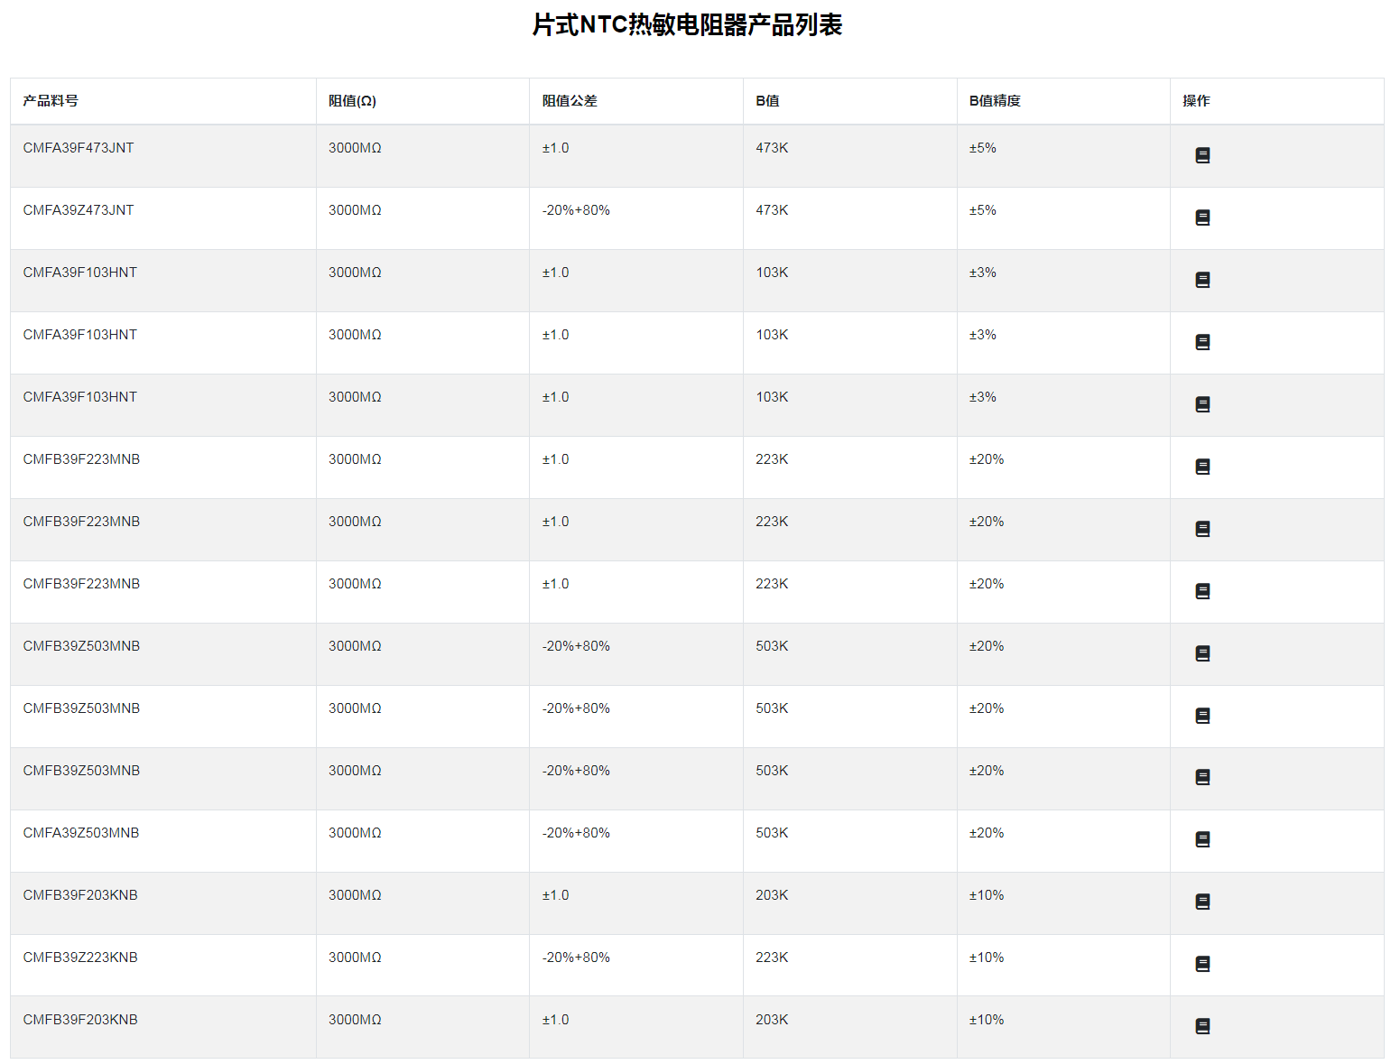Image resolution: width=1391 pixels, height=1064 pixels.
Task: Open datasheet icon for CMFA39Z473JNT
Action: [x=1202, y=217]
